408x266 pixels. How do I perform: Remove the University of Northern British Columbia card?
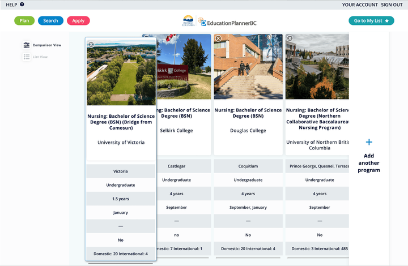point(290,38)
